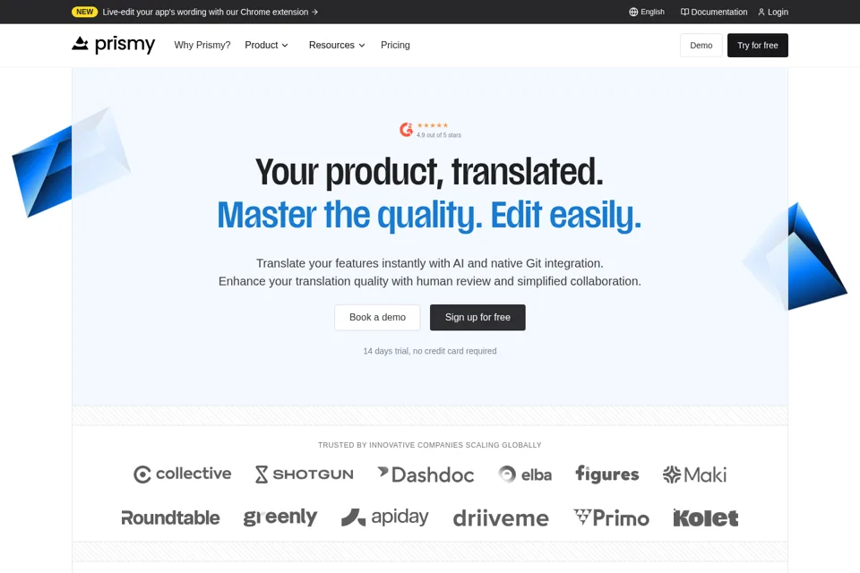
Task: Open the Chrome extension announcement link
Action: click(x=210, y=12)
